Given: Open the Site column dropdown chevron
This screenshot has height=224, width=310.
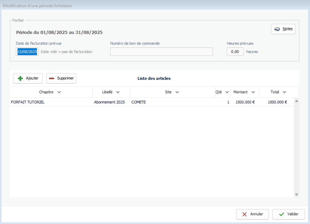Looking at the screenshot, I should tap(177, 92).
